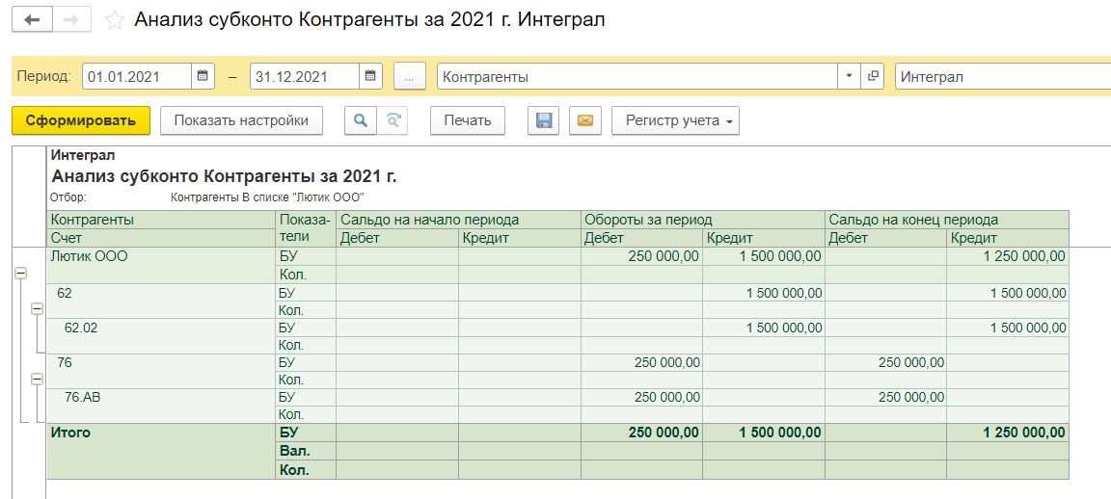Click the find next search icon
Screen dimensions: 1111x499
coord(393,120)
